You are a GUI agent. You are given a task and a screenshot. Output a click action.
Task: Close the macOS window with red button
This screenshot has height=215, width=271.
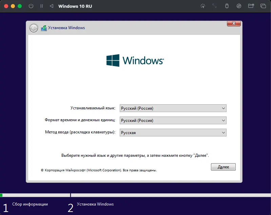6,6
